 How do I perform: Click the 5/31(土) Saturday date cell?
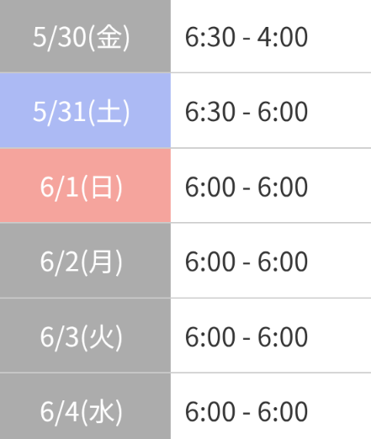[85, 110]
